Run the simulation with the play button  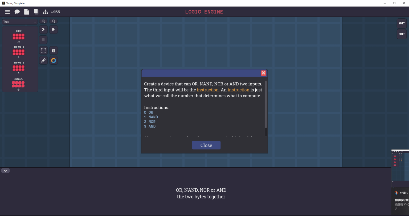pyautogui.click(x=54, y=30)
